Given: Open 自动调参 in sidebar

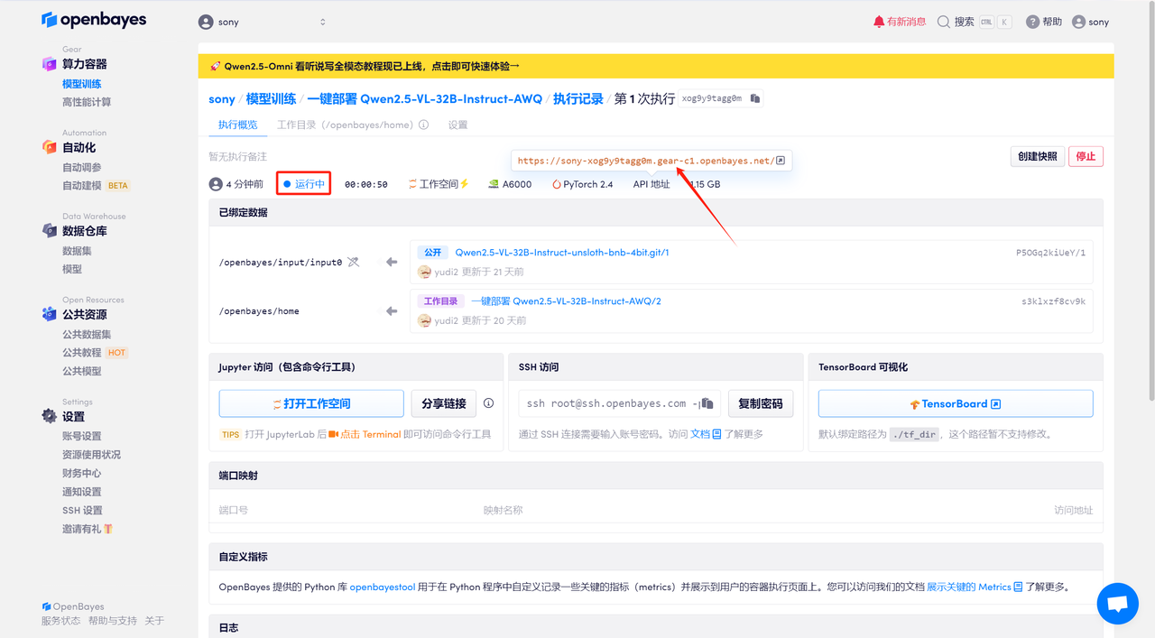Looking at the screenshot, I should [x=82, y=167].
